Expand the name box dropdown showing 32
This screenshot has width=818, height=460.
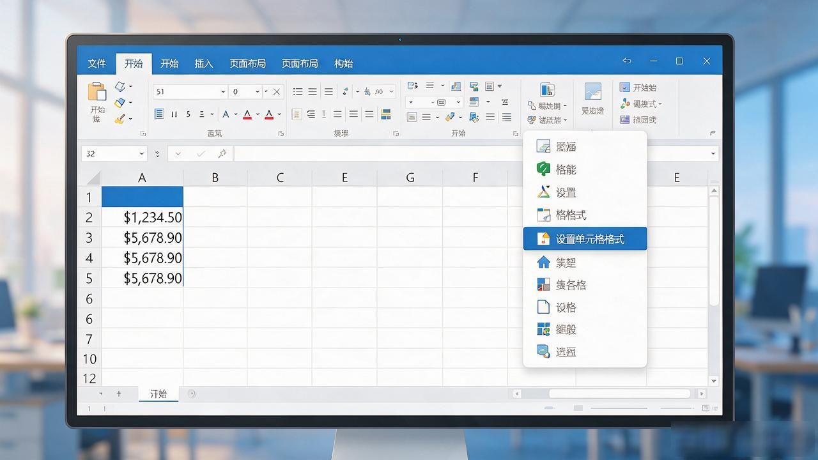[x=141, y=154]
